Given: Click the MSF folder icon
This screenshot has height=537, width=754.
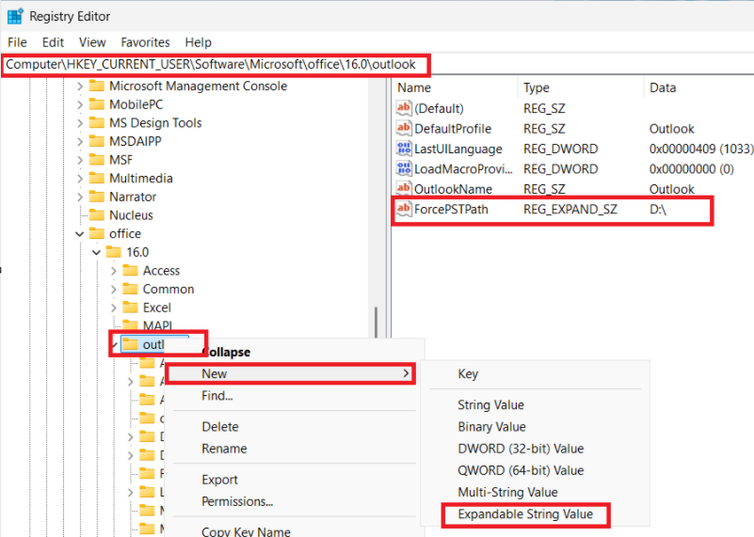Looking at the screenshot, I should click(x=97, y=160).
